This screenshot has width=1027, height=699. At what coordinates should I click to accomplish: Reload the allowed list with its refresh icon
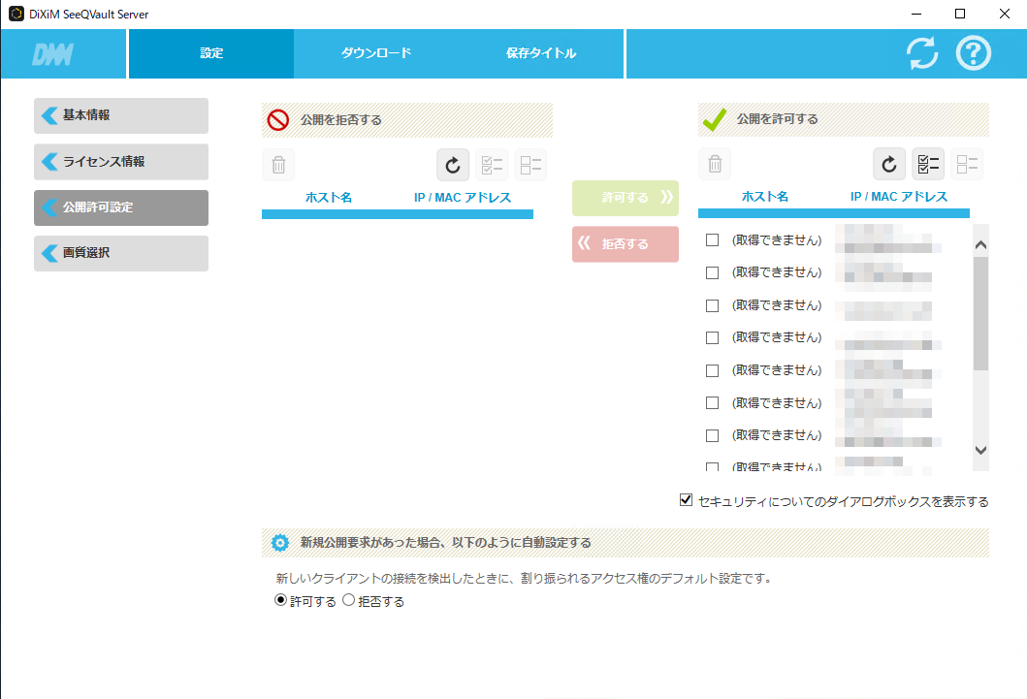click(x=889, y=165)
